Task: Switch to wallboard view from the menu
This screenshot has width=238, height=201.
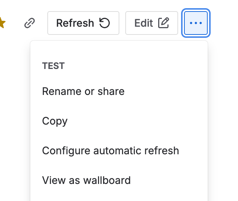Action: [x=86, y=181]
